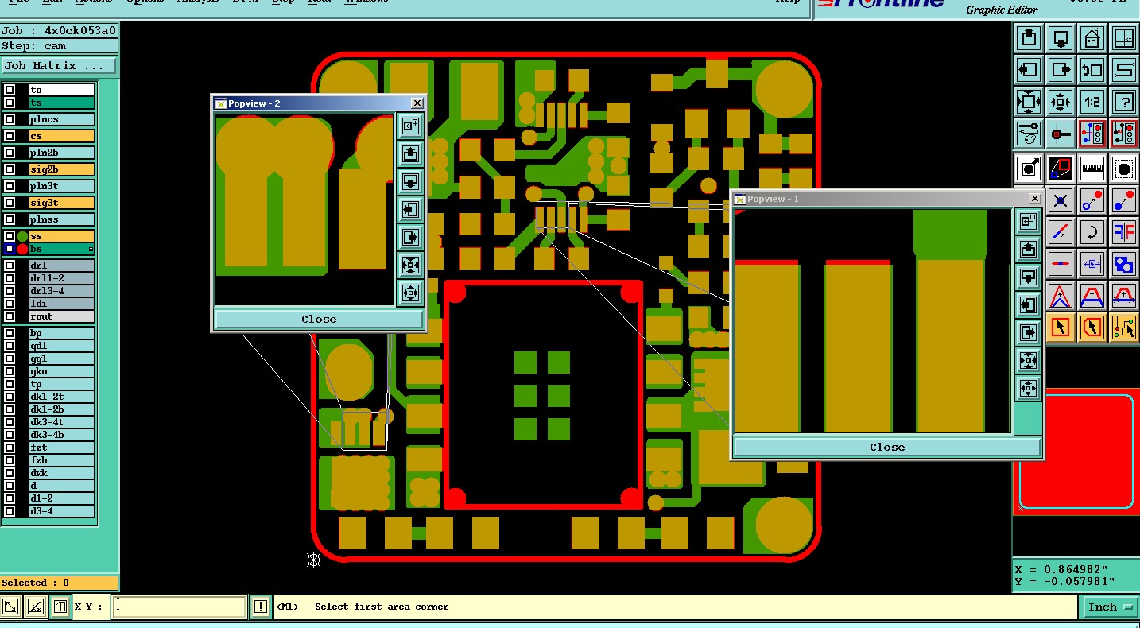The width and height of the screenshot is (1140, 628).
Task: Click the pan up arrow icon in main toolbar
Action: (x=1029, y=37)
